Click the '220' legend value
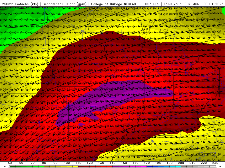 (x=204, y=163)
